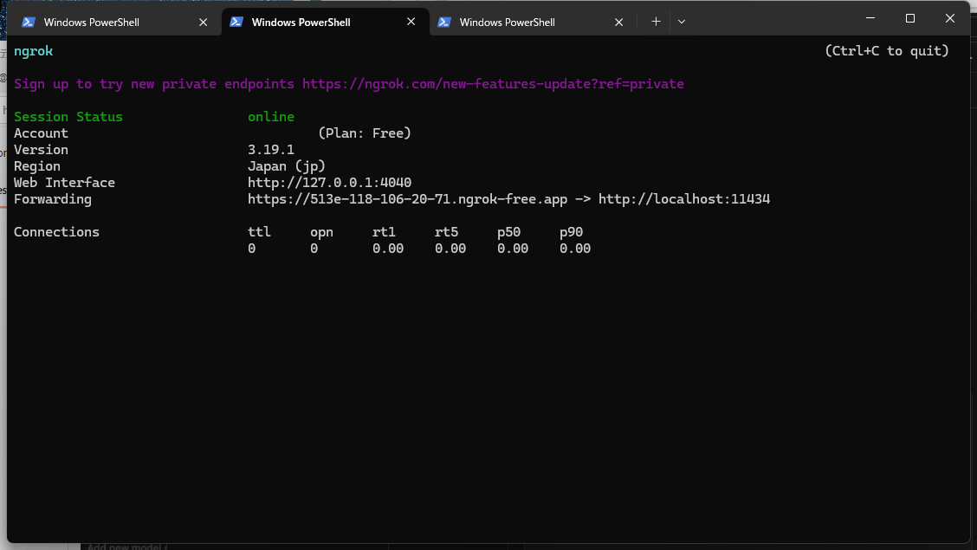977x550 pixels.
Task: Click the '(Ctrl+C to quit)' hint text
Action: (x=887, y=51)
